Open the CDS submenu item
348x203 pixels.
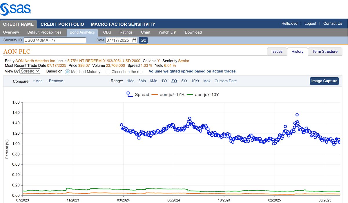(107, 32)
